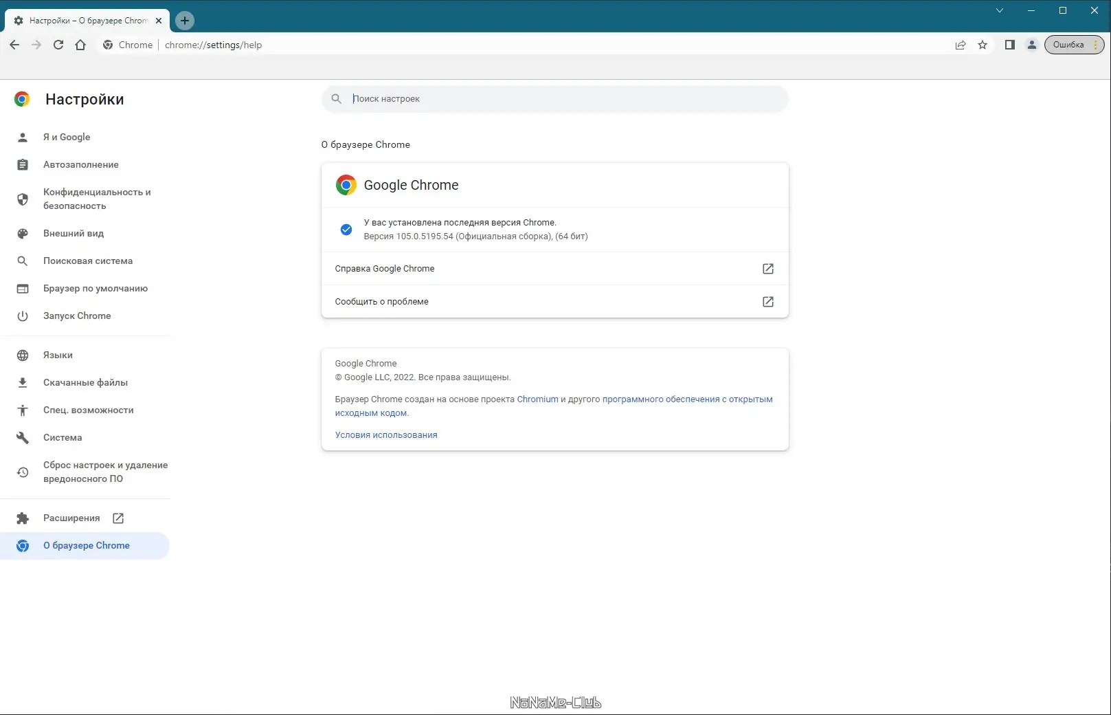Screen dimensions: 1111x715
Task: Open Браузер по умолчанию section
Action: [x=85, y=288]
